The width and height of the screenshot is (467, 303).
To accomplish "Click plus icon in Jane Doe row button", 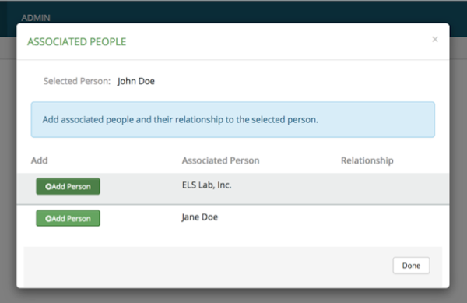I will click(x=48, y=219).
